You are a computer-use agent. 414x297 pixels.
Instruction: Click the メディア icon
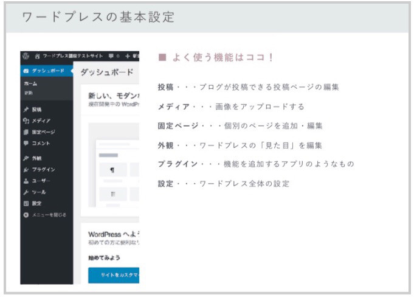pos(26,121)
